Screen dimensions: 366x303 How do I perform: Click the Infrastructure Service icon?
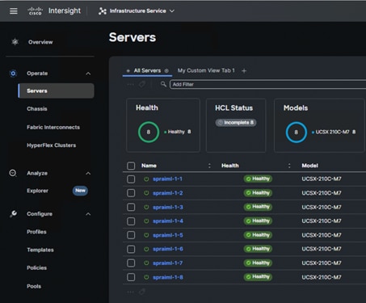click(x=103, y=11)
